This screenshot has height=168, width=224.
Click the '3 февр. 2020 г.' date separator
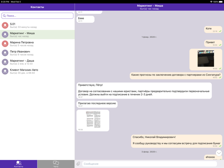(149, 152)
